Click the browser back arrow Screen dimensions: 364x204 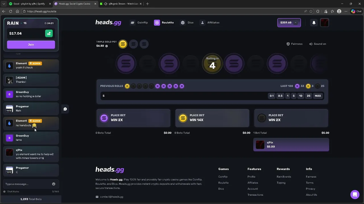coord(4,11)
